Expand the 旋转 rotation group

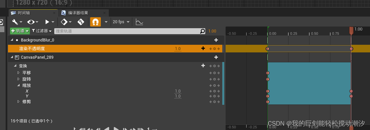pyautogui.click(x=19, y=79)
